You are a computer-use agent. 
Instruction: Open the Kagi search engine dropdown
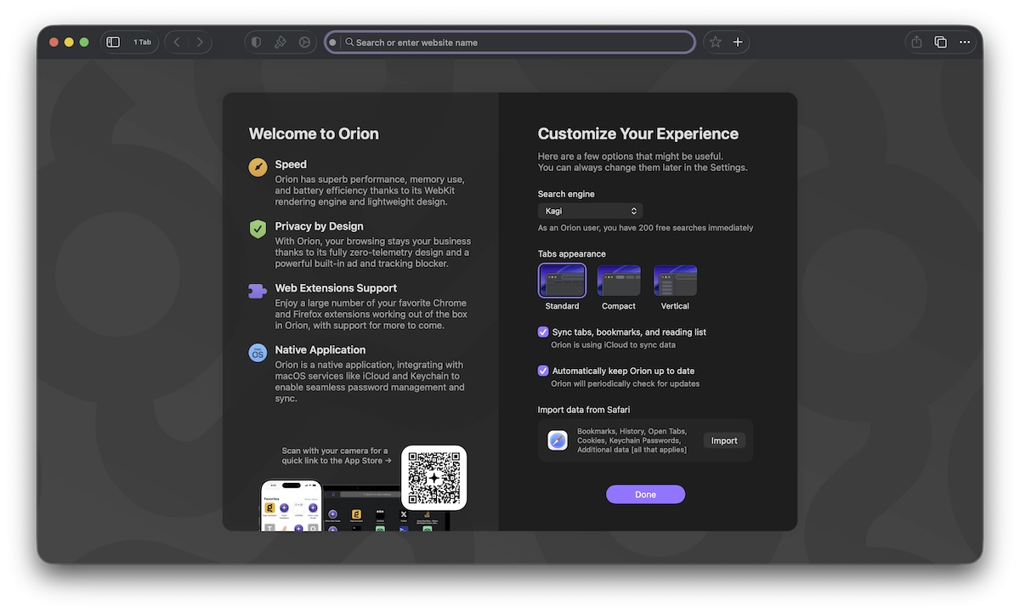(590, 211)
